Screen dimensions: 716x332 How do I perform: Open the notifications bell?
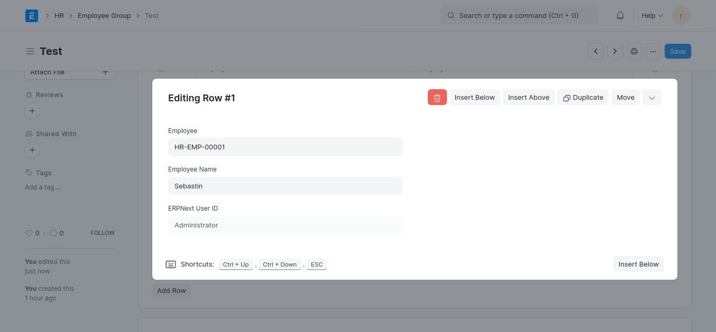click(620, 16)
